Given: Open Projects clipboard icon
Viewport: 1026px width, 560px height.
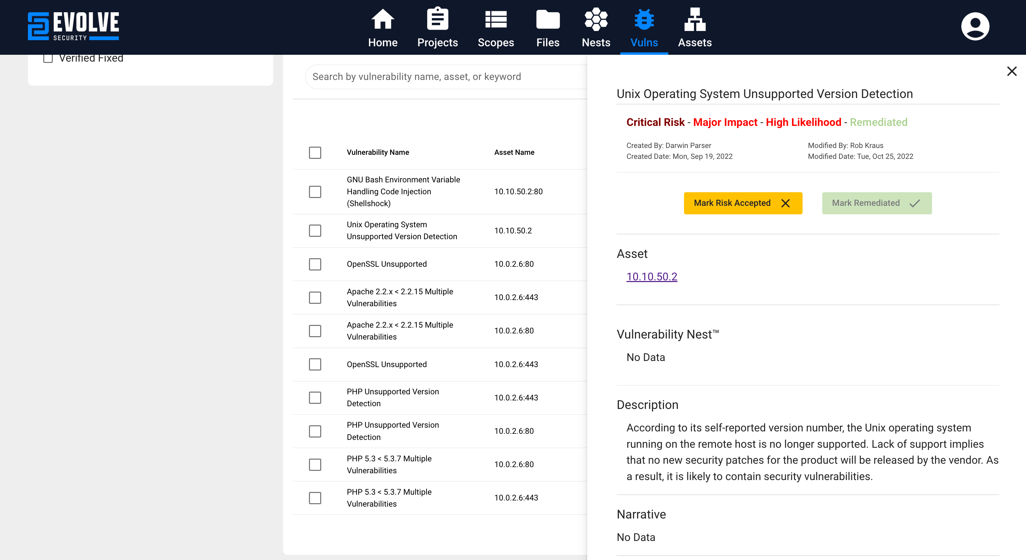Looking at the screenshot, I should coord(437,19).
